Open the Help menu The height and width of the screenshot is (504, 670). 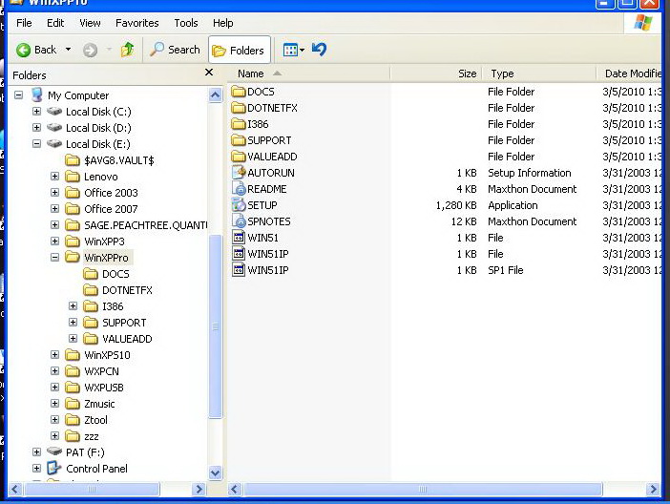coord(223,23)
